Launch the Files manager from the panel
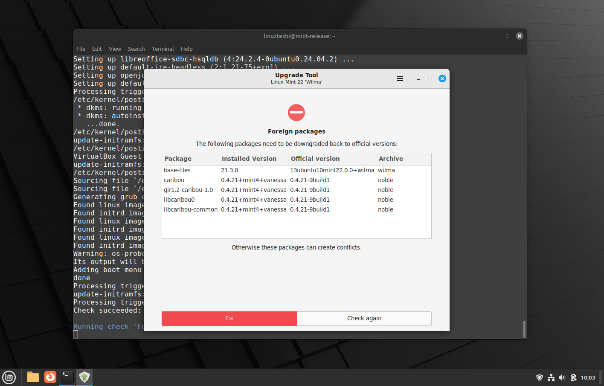The image size is (604, 386). pyautogui.click(x=33, y=377)
